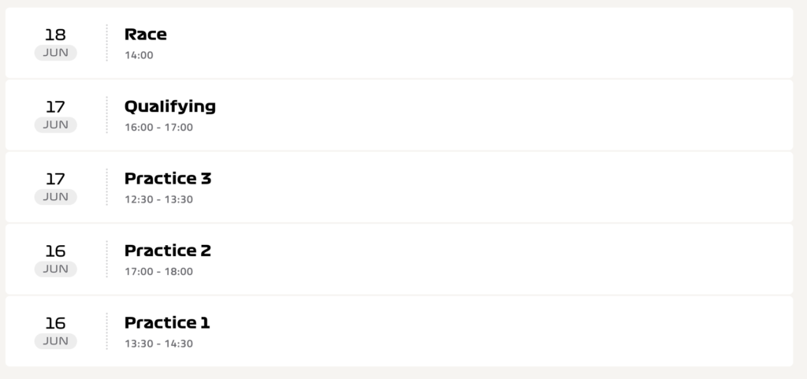
Task: Click the 14:00 race start time
Action: pyautogui.click(x=139, y=55)
